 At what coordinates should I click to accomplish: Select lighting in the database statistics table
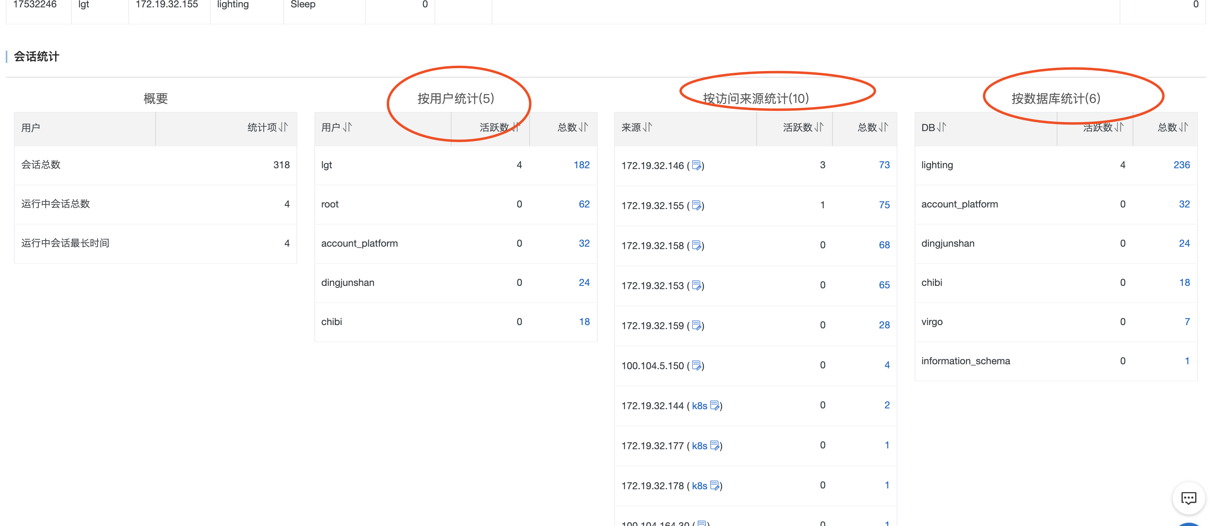937,165
